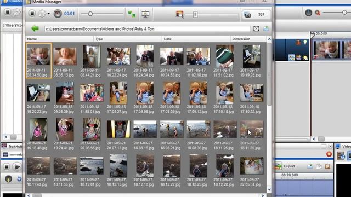The image size is (351, 197).
Task: Click the yellow-green knob in TrakKut panel
Action: pyautogui.click(x=8, y=179)
